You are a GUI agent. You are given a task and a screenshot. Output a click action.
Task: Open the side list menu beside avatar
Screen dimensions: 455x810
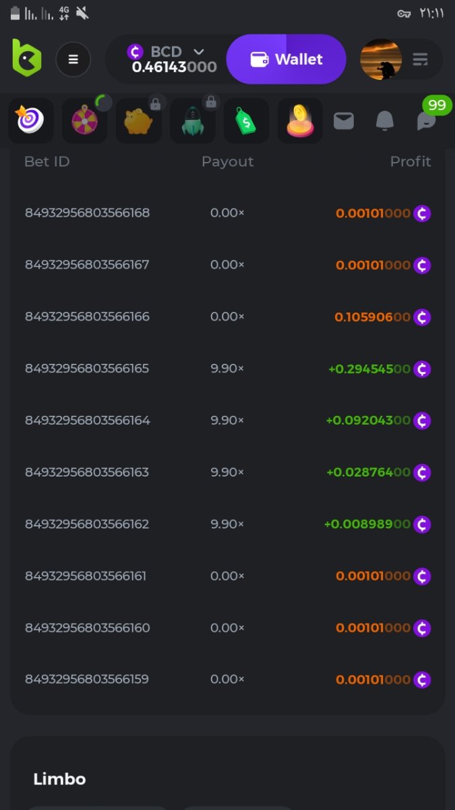coord(421,60)
